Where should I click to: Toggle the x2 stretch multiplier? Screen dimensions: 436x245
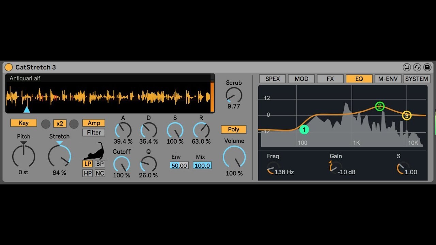(60, 124)
